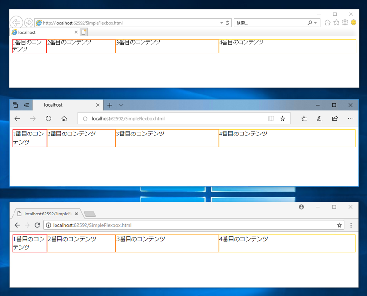Image resolution: width=367 pixels, height=296 pixels.
Task: Select the localhost tab in Edge
Action: pyautogui.click(x=68, y=105)
